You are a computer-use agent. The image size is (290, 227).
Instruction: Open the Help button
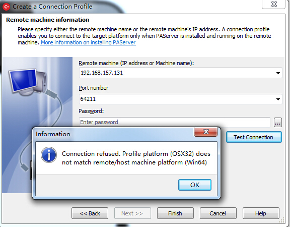(x=261, y=213)
